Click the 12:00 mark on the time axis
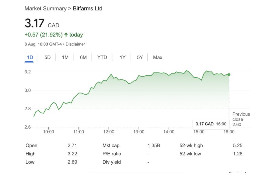Image resolution: width=258 pixels, height=173 pixels. point(109,132)
